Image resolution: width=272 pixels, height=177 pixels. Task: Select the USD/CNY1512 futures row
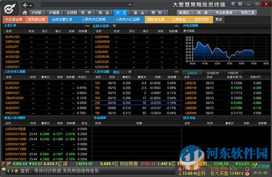tap(47, 159)
